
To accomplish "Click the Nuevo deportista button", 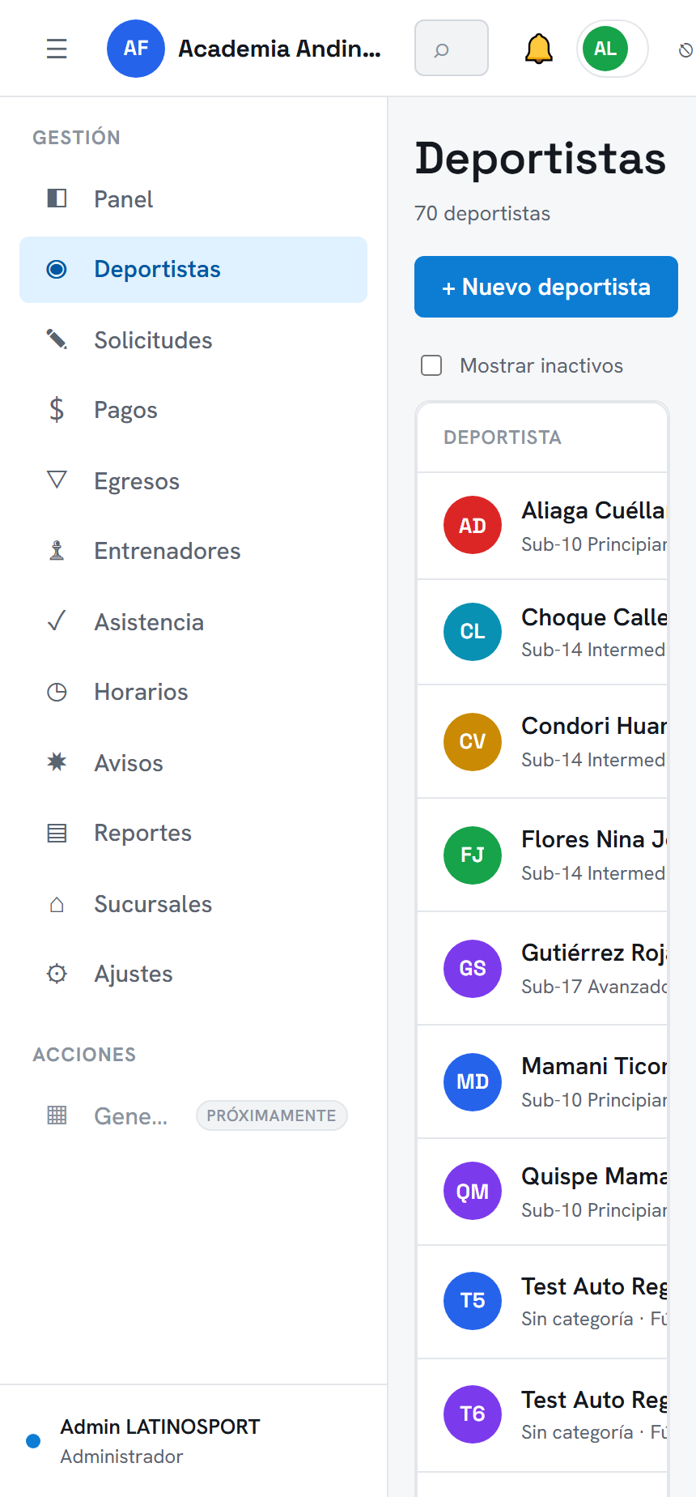I will (546, 287).
